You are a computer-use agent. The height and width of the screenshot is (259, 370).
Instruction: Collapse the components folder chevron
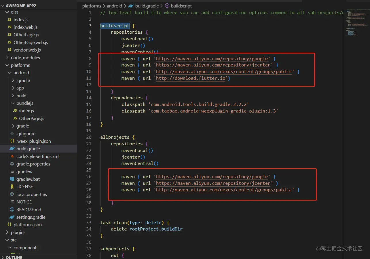[10, 248]
